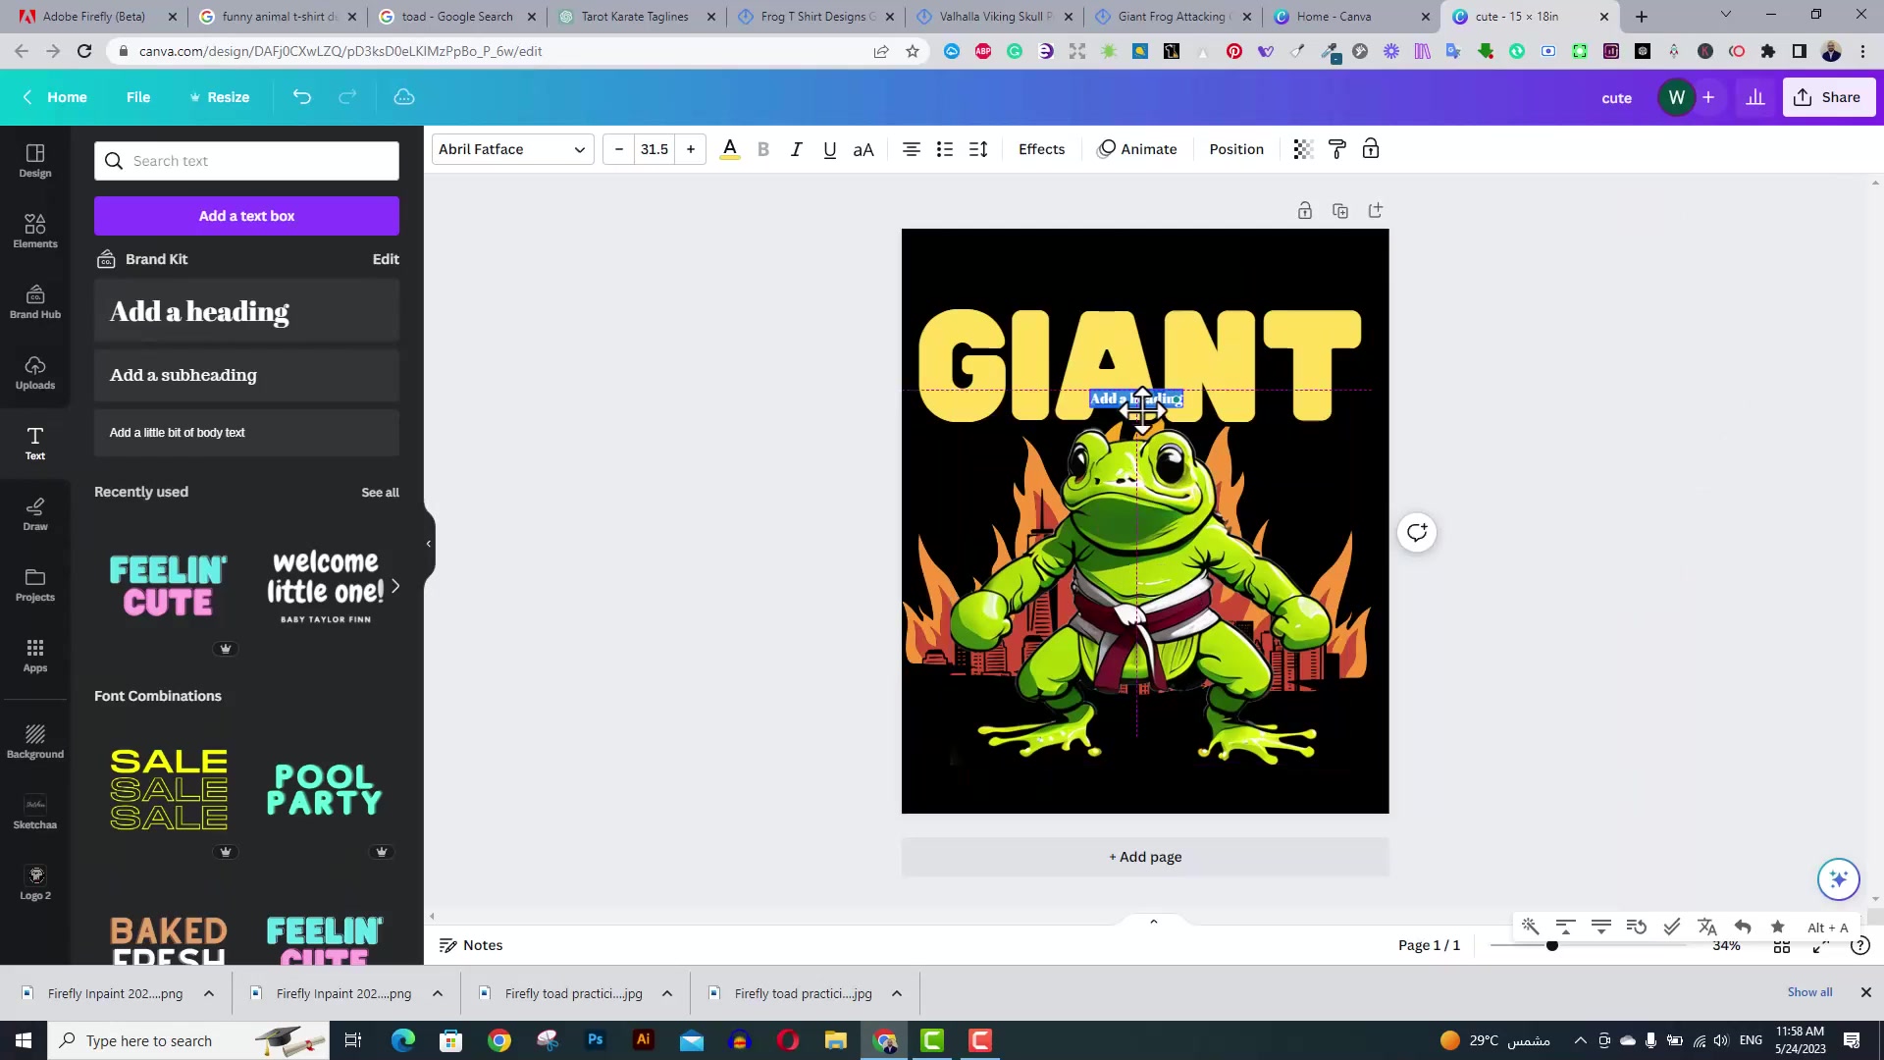Decrease font size with minus button
This screenshot has height=1060, width=1884.
click(x=619, y=149)
